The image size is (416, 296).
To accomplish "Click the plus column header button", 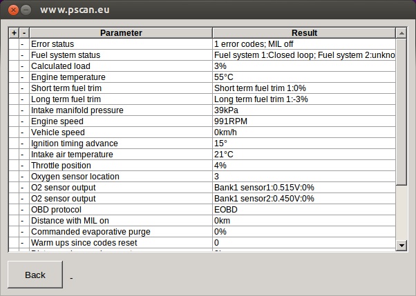I will click(x=14, y=33).
